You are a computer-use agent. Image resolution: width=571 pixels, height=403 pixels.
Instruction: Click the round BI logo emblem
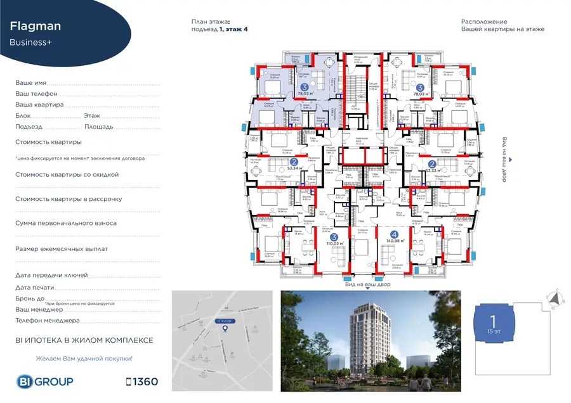click(24, 381)
